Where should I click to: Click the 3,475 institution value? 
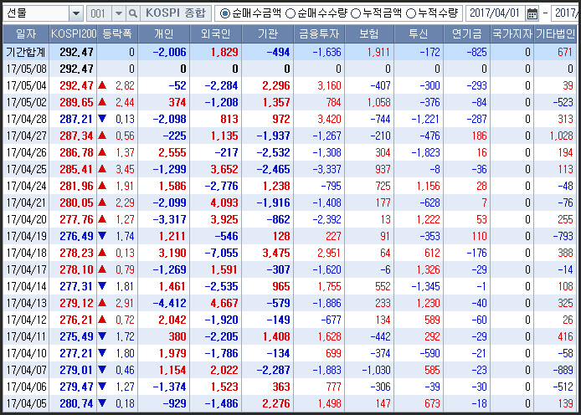276,253
